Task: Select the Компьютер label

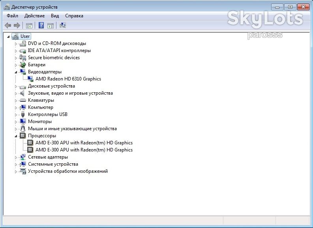Action: point(41,107)
